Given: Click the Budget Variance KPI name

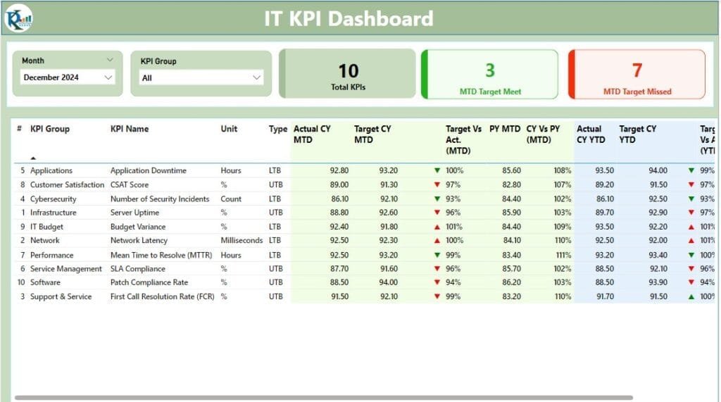Looking at the screenshot, I should click(x=138, y=227).
